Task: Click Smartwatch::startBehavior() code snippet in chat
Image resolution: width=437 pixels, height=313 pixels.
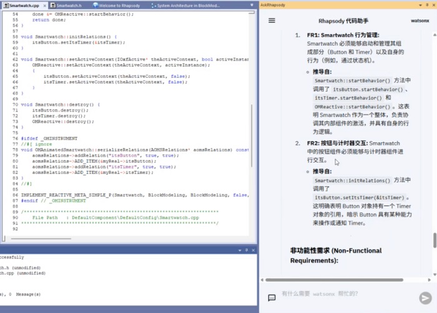Action: 352,81
